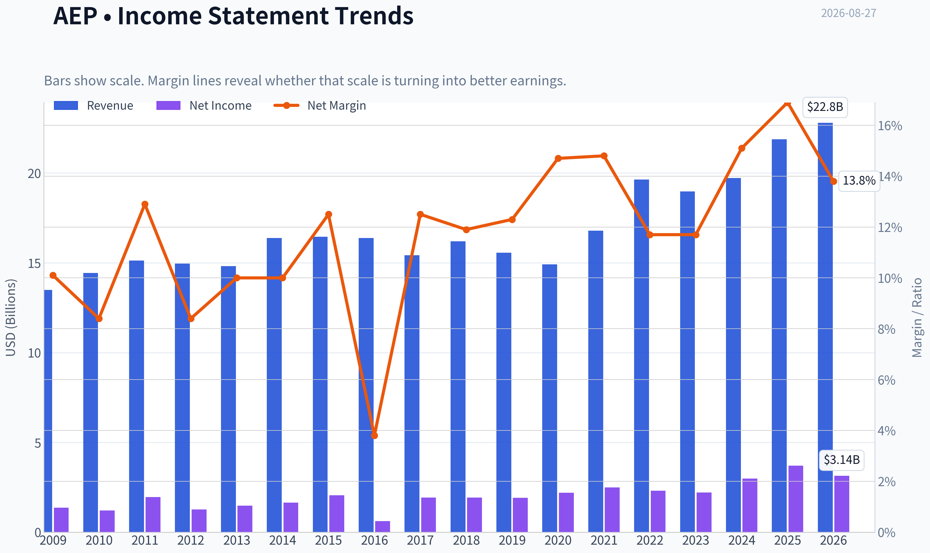Select the 2022 revenue bar

tap(641, 355)
